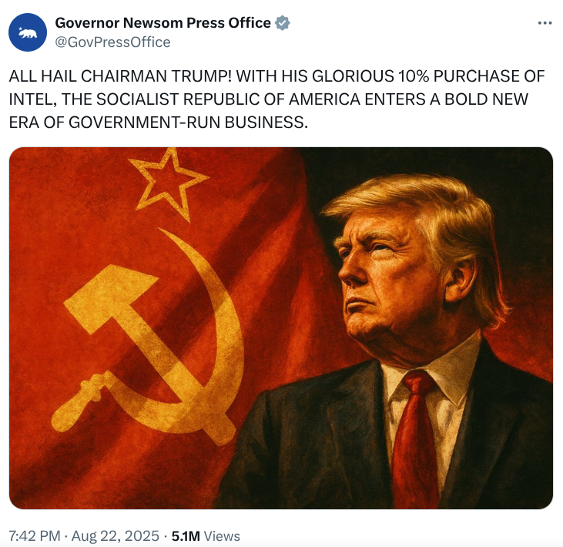Open the California bear profile avatar

pos(28,32)
